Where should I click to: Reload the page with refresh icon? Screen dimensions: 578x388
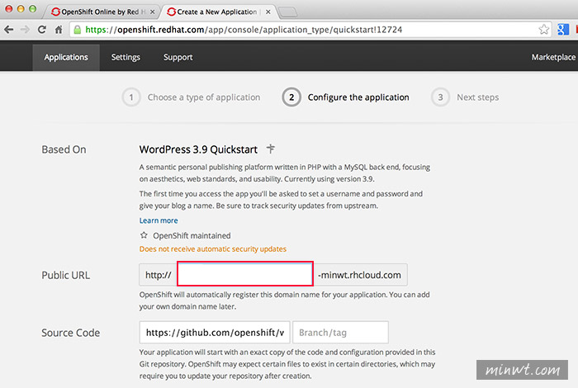pyautogui.click(x=42, y=30)
